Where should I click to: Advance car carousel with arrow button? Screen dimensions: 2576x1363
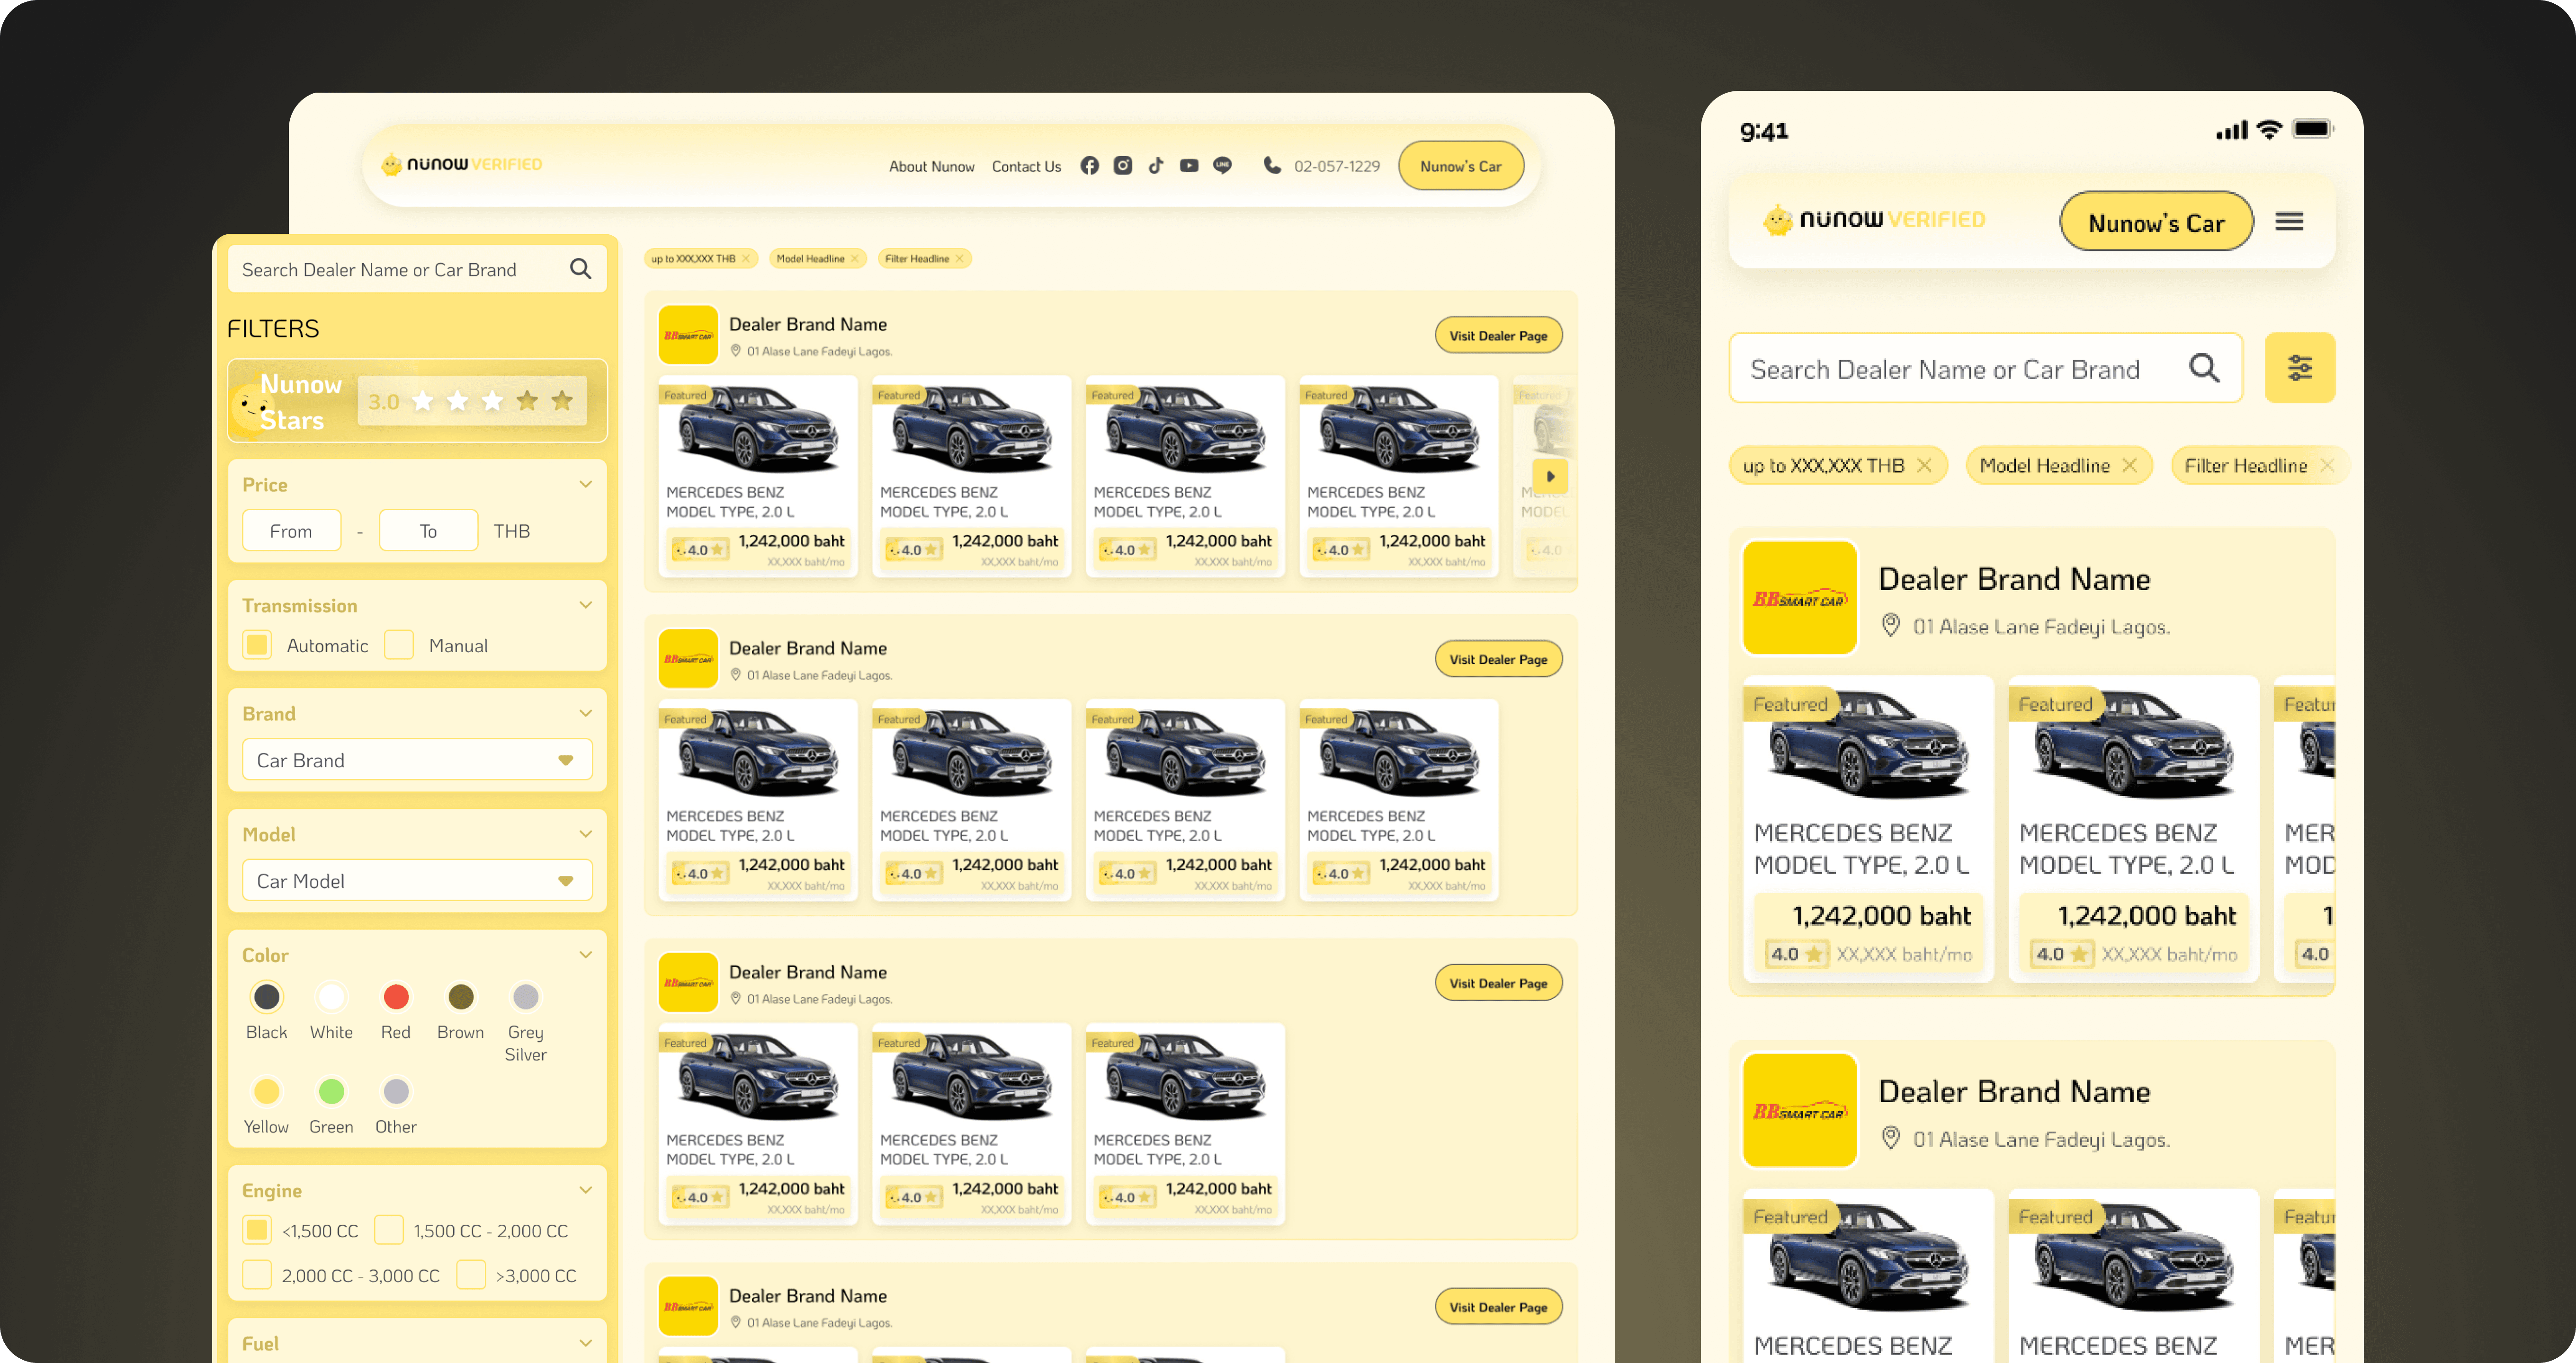click(x=1550, y=477)
